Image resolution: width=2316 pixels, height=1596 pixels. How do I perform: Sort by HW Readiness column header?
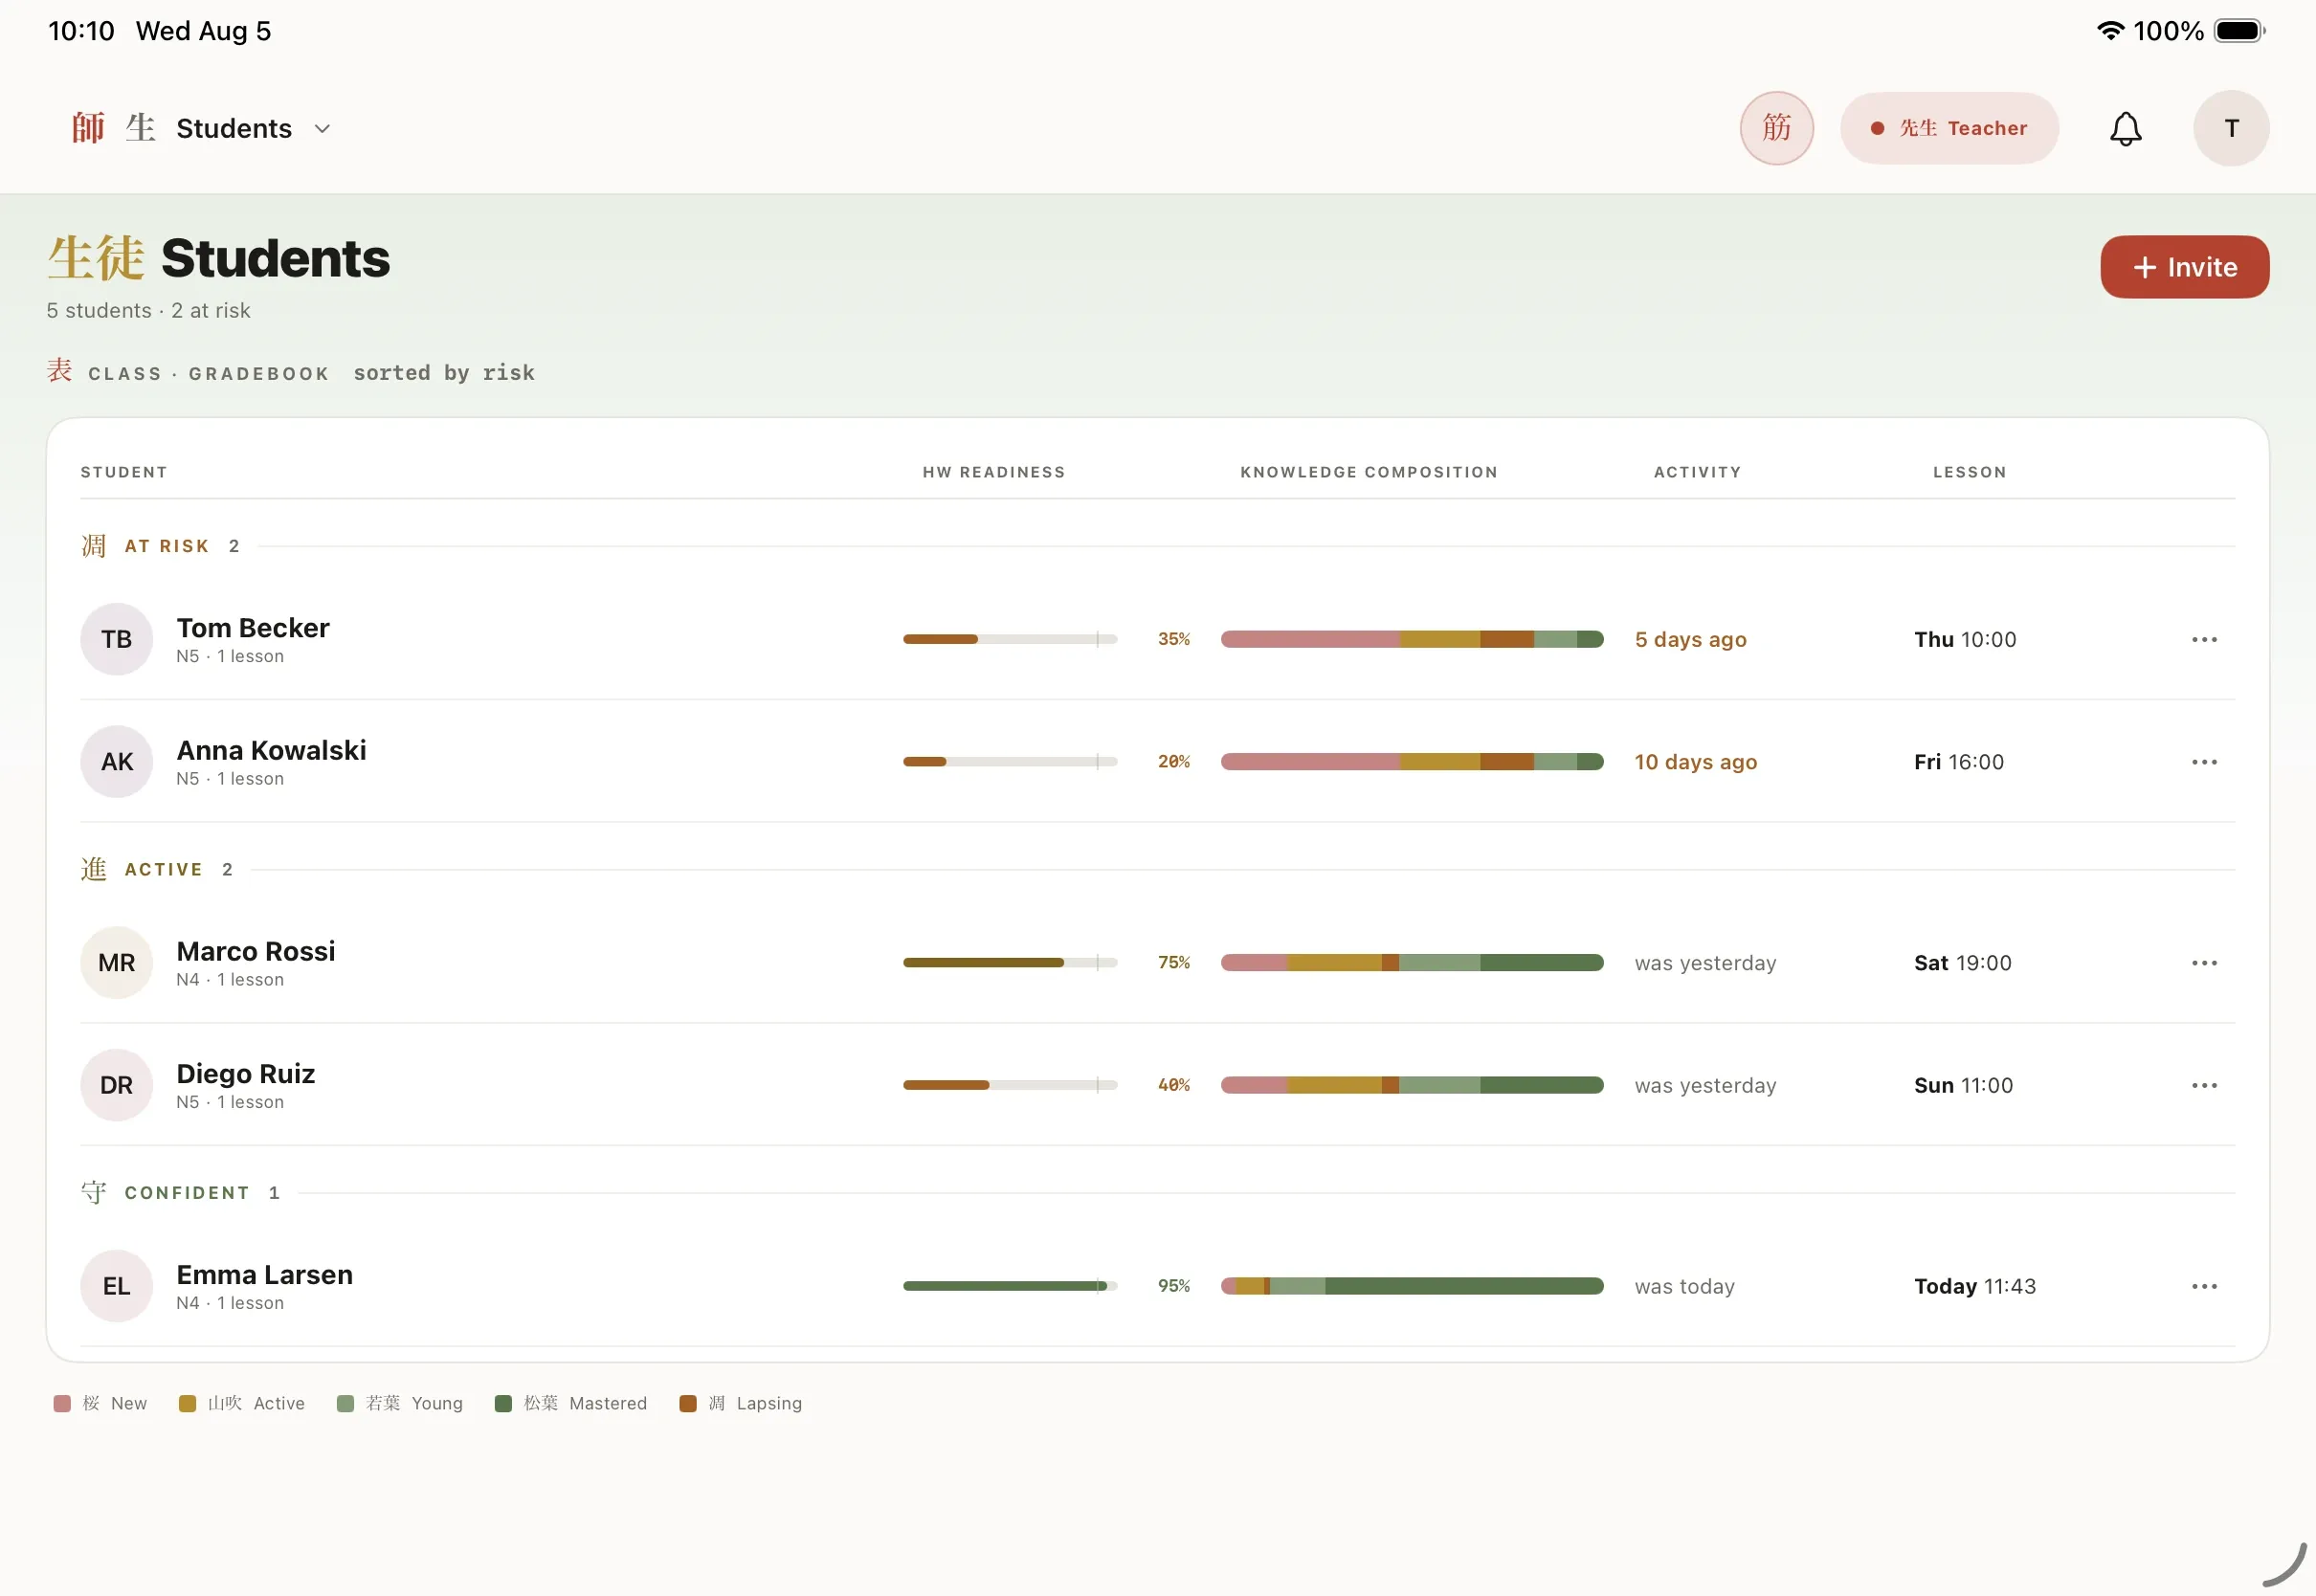pos(993,472)
